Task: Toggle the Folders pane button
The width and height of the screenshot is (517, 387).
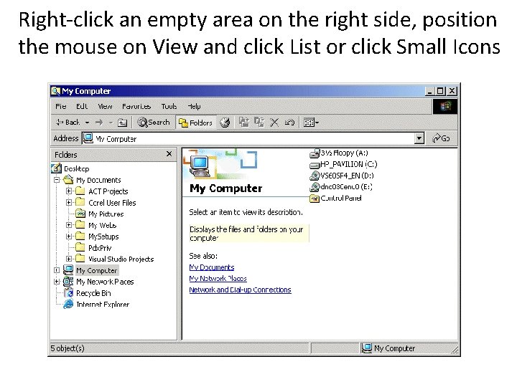Action: pyautogui.click(x=196, y=123)
